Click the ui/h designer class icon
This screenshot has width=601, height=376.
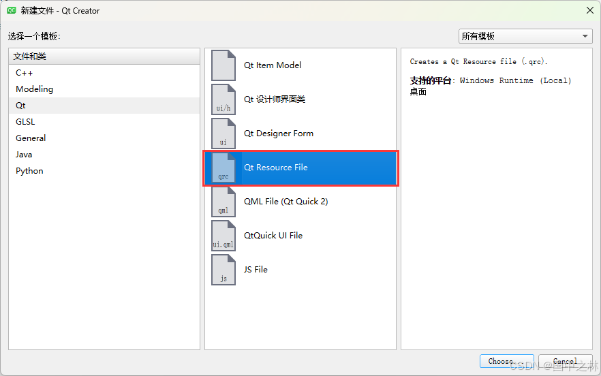tap(224, 99)
